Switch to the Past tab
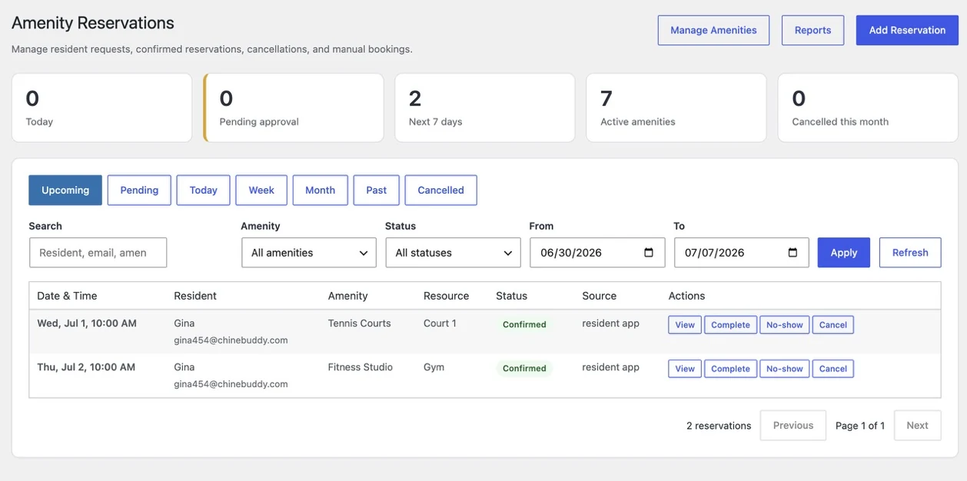967x481 pixels. coord(377,191)
